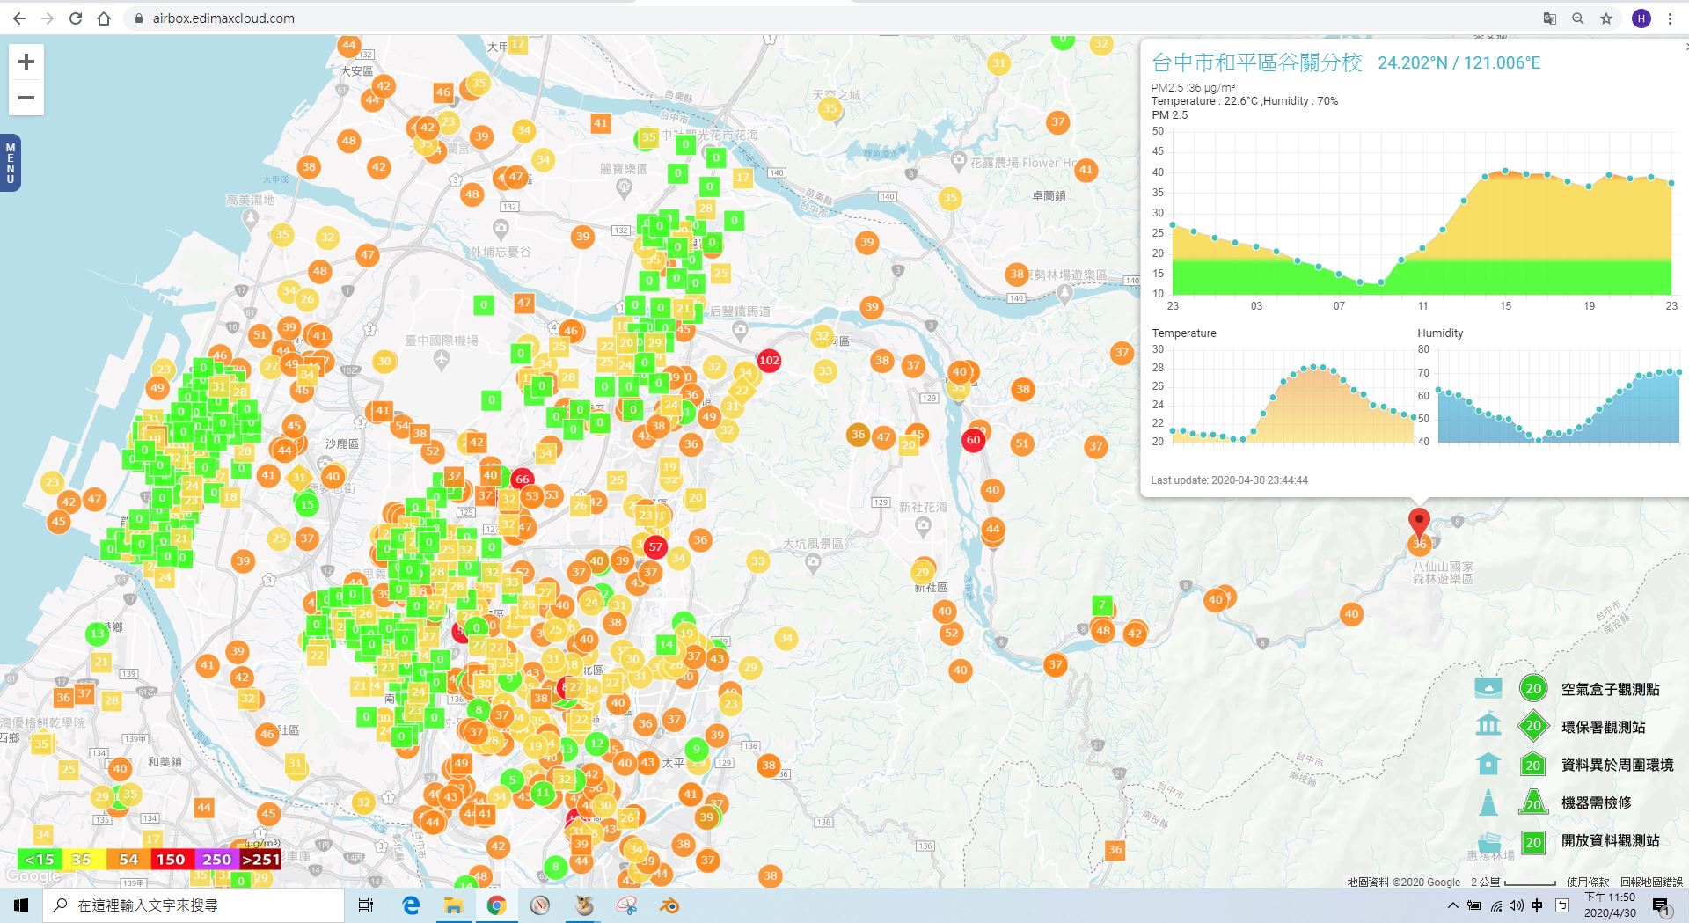
Task: Click the PM 2.5 area chart
Action: (x=1421, y=213)
